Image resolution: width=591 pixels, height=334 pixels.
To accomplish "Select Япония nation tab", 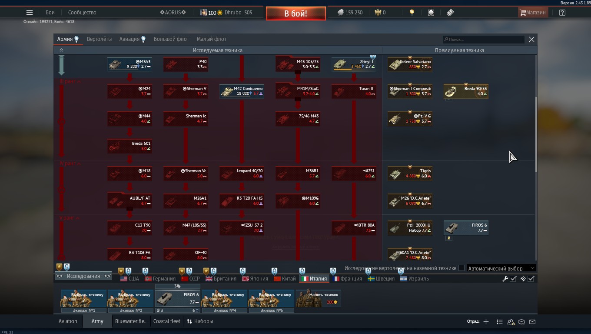I will click(x=255, y=279).
